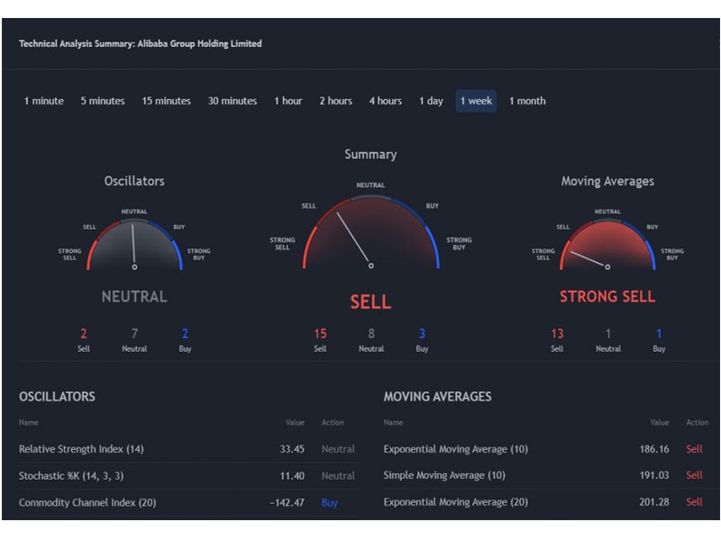Image resolution: width=721 pixels, height=540 pixels.
Task: Choose the 1 month timeframe
Action: pos(527,101)
